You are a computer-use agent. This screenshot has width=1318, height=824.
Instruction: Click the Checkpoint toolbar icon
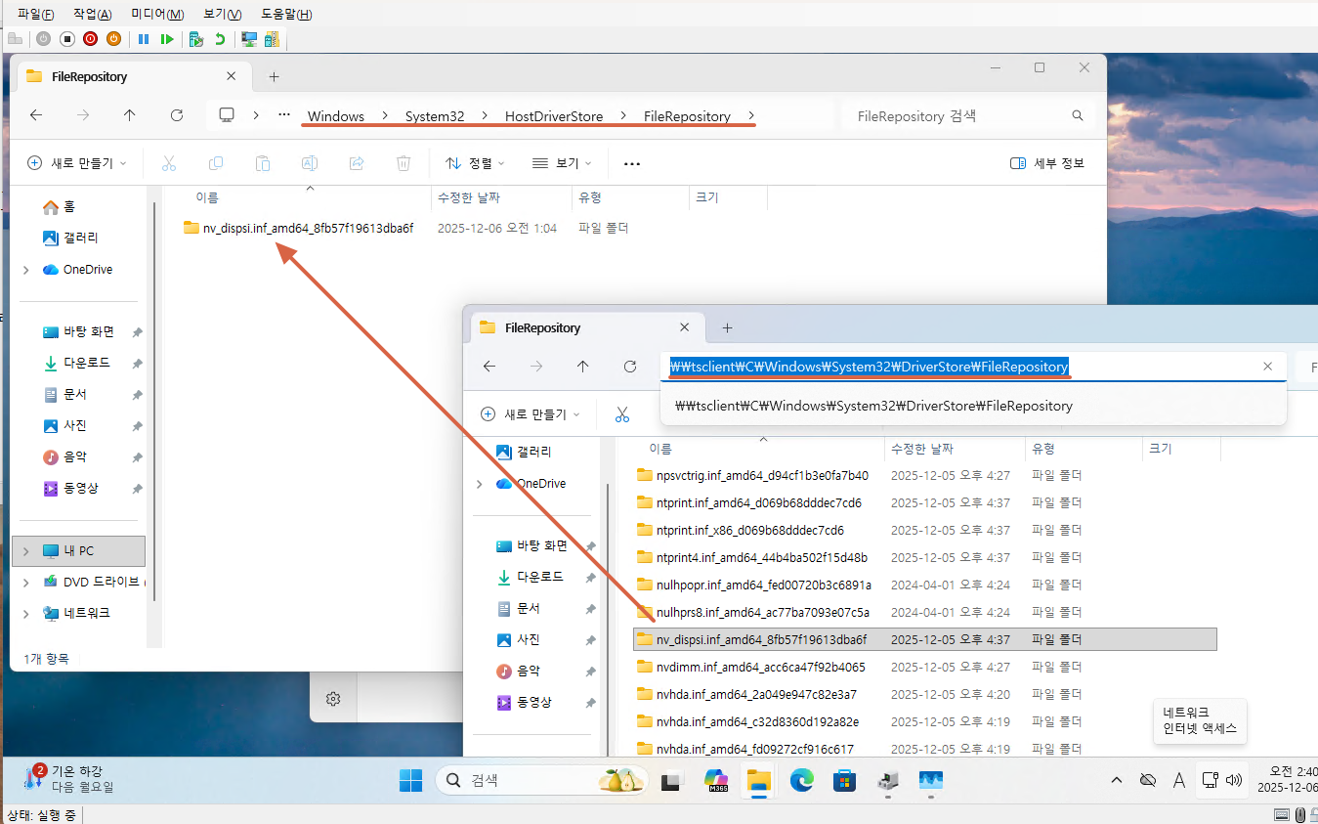(196, 39)
